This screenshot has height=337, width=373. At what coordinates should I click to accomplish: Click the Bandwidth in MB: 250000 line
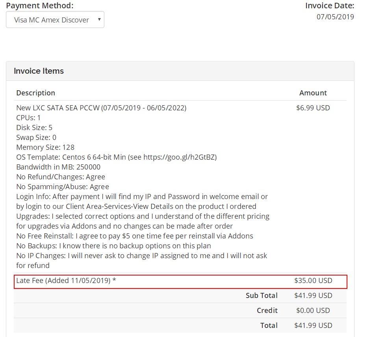[58, 167]
